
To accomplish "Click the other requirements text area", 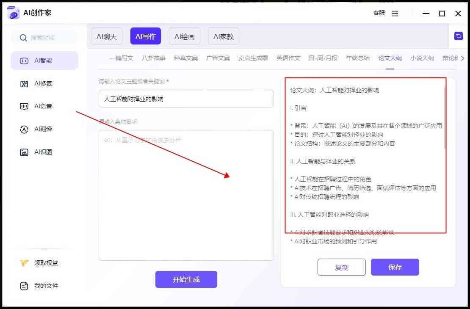I will click(x=186, y=195).
